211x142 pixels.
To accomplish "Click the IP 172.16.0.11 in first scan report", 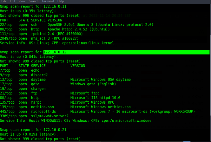I will click(x=55, y=6).
